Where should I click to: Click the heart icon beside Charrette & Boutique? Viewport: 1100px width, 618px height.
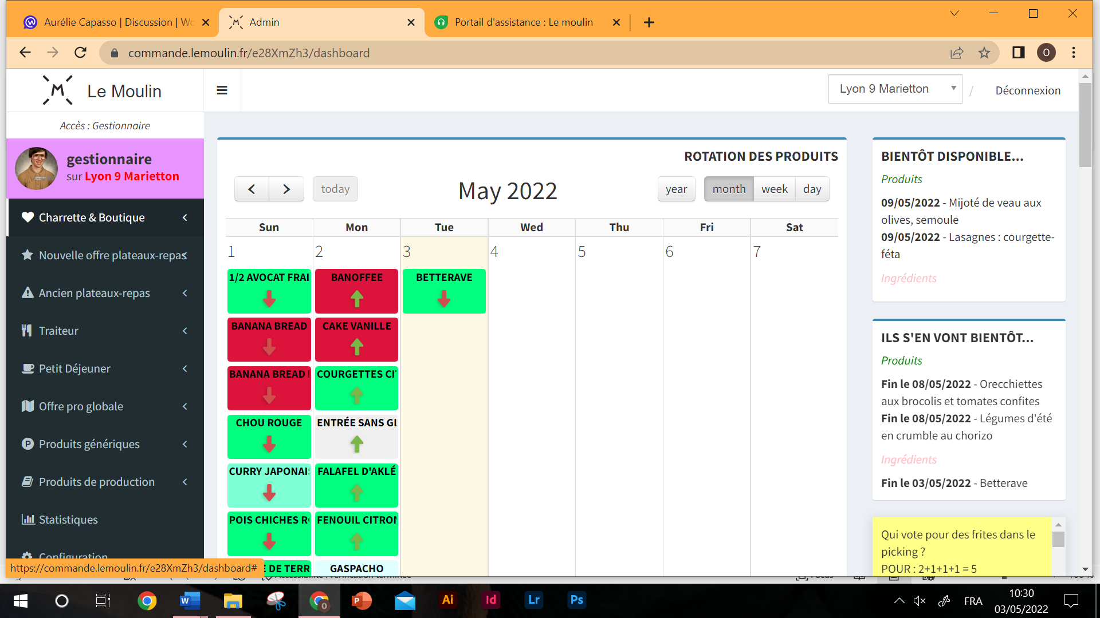pos(27,217)
